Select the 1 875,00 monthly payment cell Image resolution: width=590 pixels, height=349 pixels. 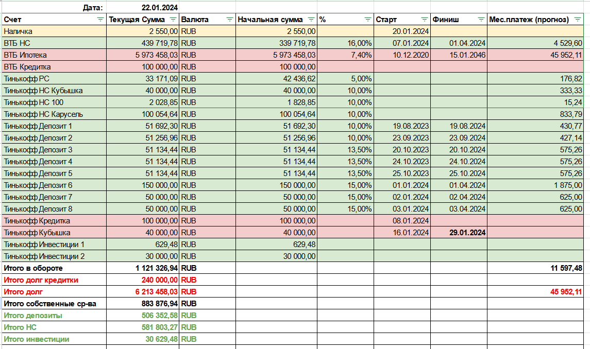pos(535,185)
